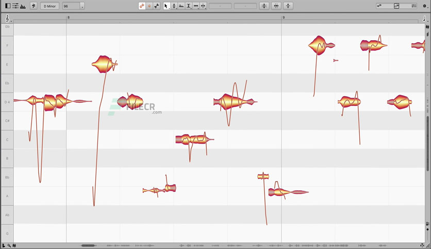The height and width of the screenshot is (249, 431).
Task: Set algorithm slider to grid icon
Action: (x=413, y=6)
